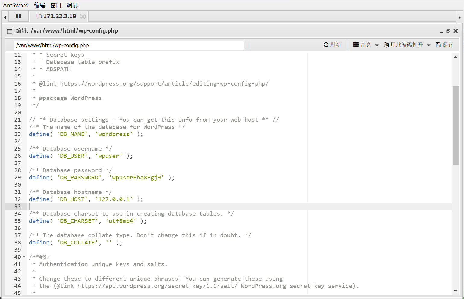Viewport: 464px width, 299px height.
Task: Click the 'Database table prefix' comment
Action: tap(83, 62)
